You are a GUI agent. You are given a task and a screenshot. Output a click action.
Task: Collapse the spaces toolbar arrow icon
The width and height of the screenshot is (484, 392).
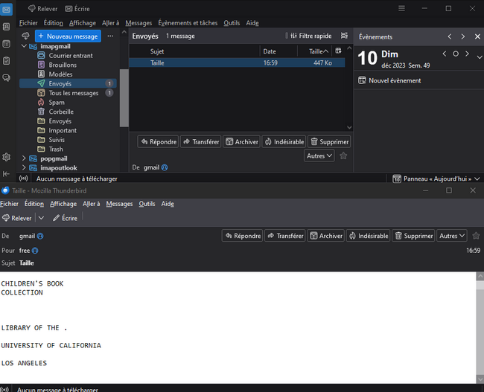point(6,174)
